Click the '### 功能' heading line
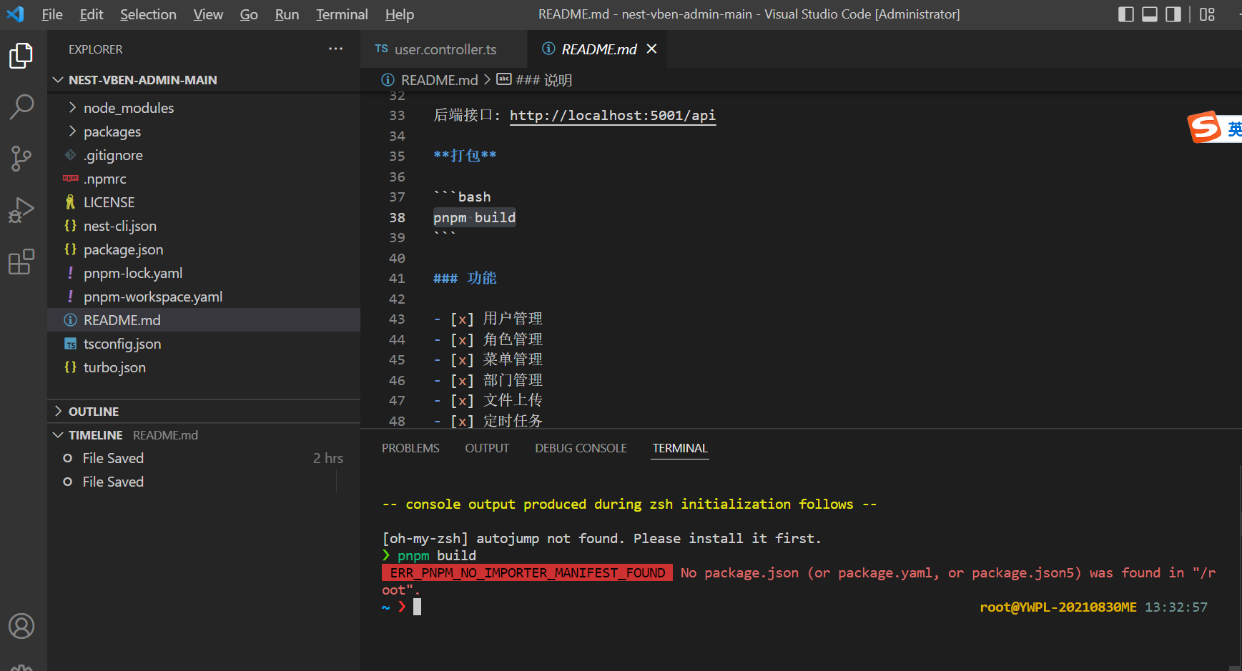The height and width of the screenshot is (671, 1242). 465,278
